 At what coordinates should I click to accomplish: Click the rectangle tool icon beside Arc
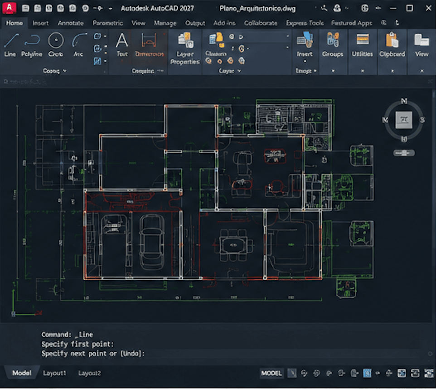(97, 36)
